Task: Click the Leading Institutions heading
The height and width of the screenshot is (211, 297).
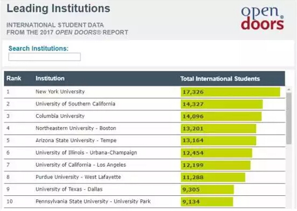Action: click(x=58, y=9)
